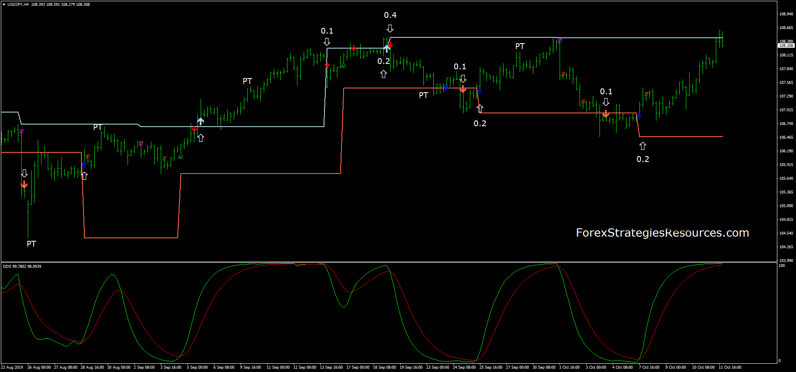Viewport: 796px width, 372px height.
Task: Click the 19 Sep 16:00 time label
Action: point(411,367)
